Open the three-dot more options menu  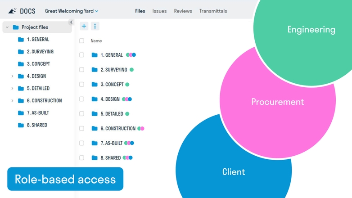(x=95, y=26)
